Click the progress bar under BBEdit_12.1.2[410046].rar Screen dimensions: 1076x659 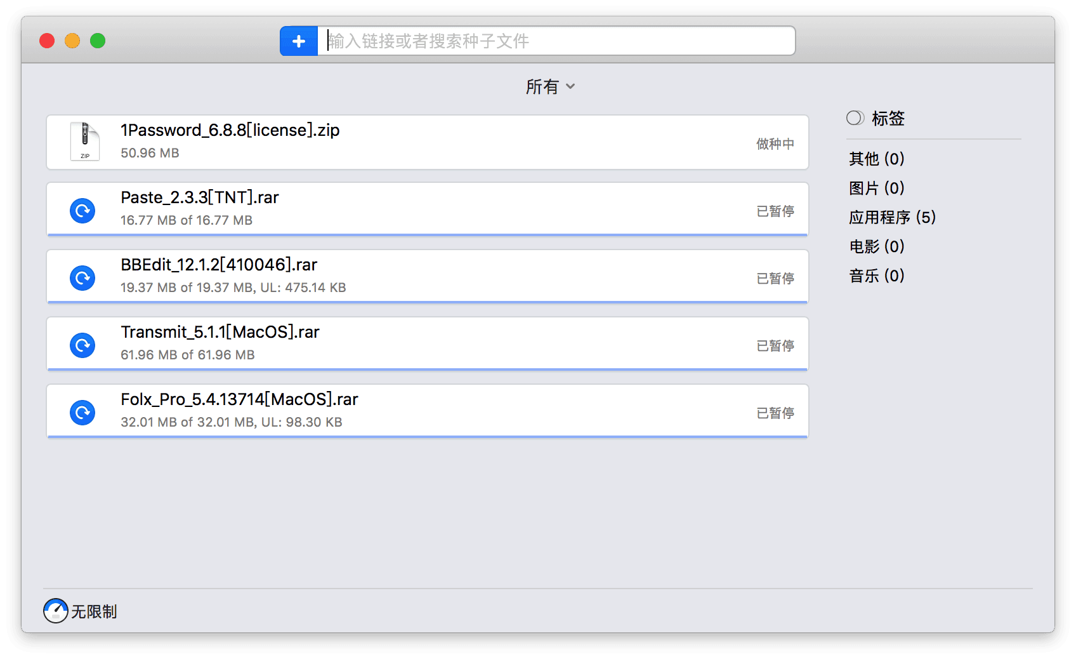point(428,302)
